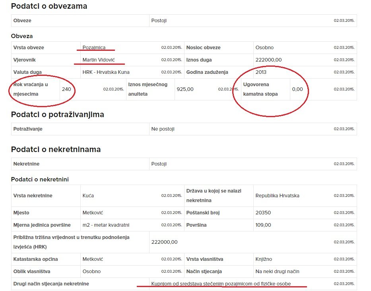371x291 pixels.
Task: Select the Knjižno ownership type value
Action: [264, 259]
